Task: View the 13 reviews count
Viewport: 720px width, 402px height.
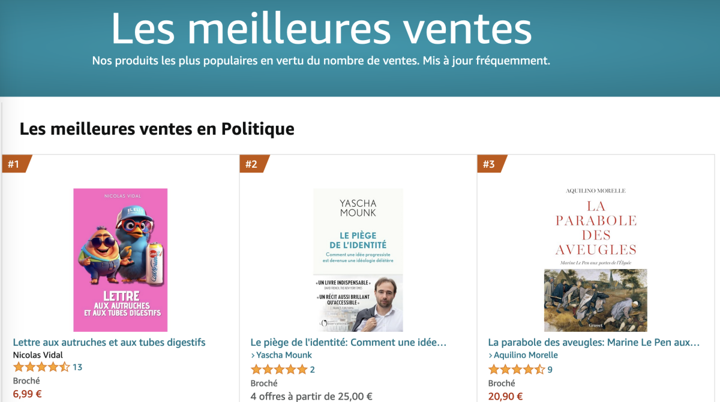Action: pos(77,367)
